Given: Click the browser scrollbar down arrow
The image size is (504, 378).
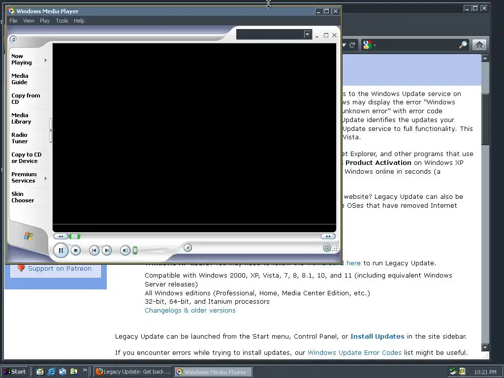Looking at the screenshot, I should [485, 347].
